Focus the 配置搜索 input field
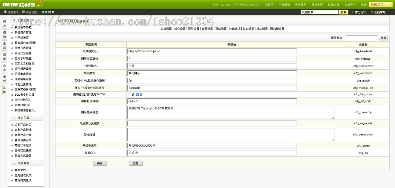Screen dimensions: 395x188 click(362, 38)
